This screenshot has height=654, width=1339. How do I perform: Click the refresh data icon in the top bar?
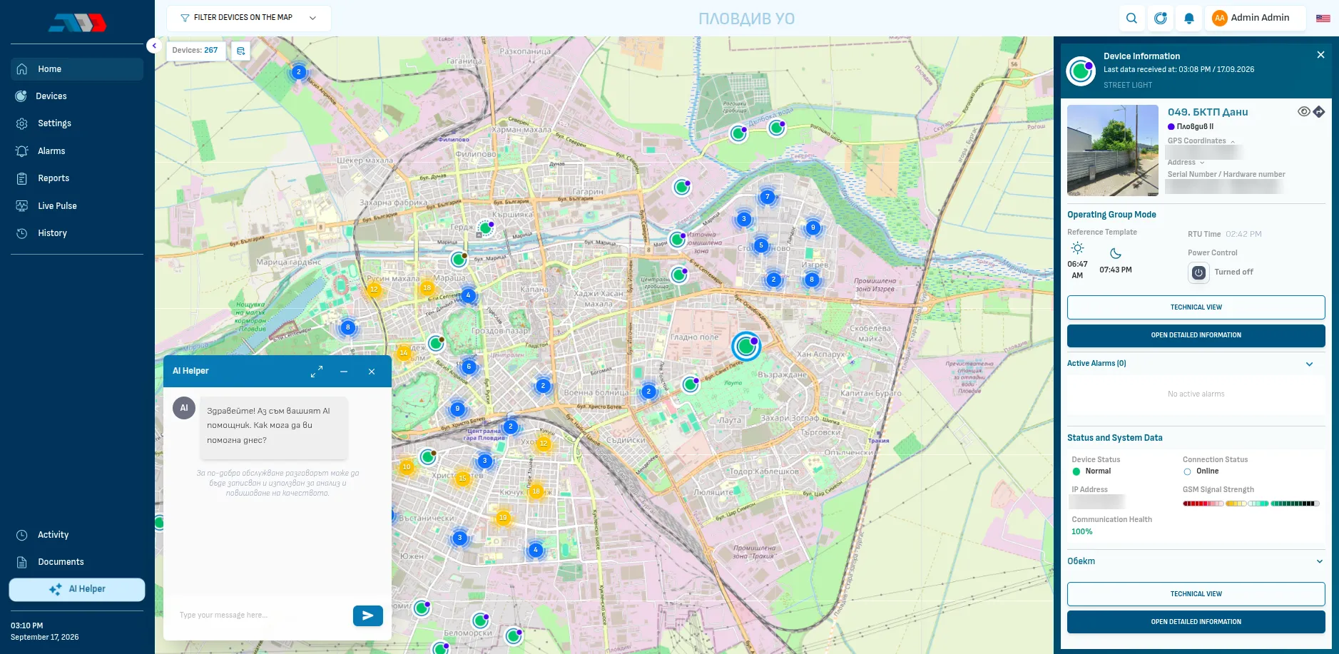(1161, 19)
